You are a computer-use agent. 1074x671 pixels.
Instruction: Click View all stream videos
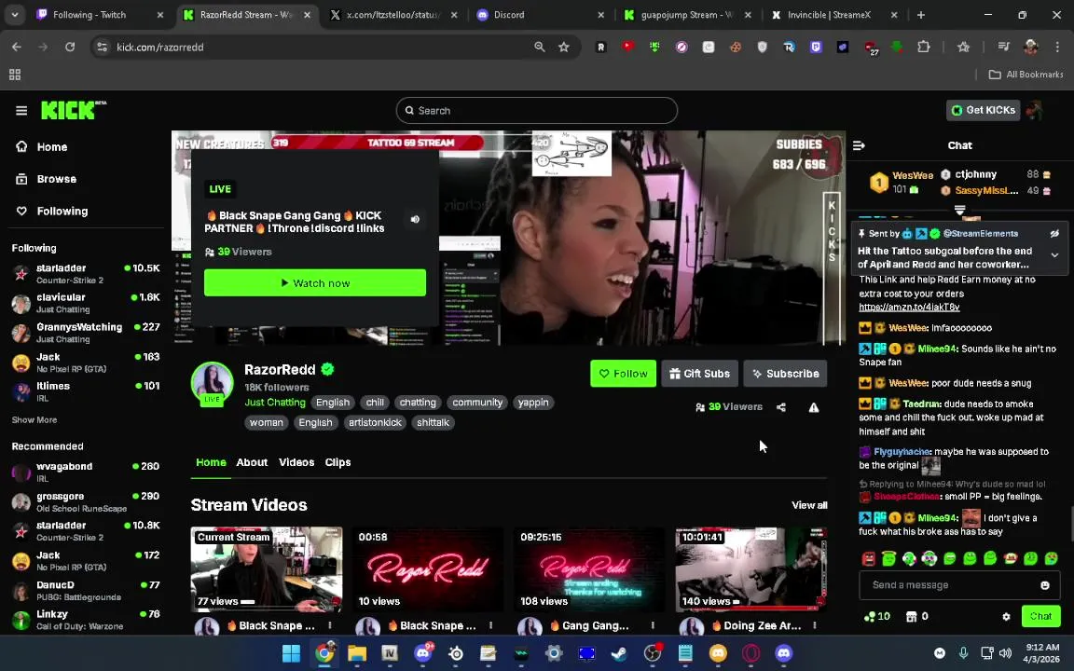tap(809, 505)
